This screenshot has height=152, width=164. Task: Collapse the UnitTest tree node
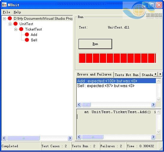click(x=10, y=24)
